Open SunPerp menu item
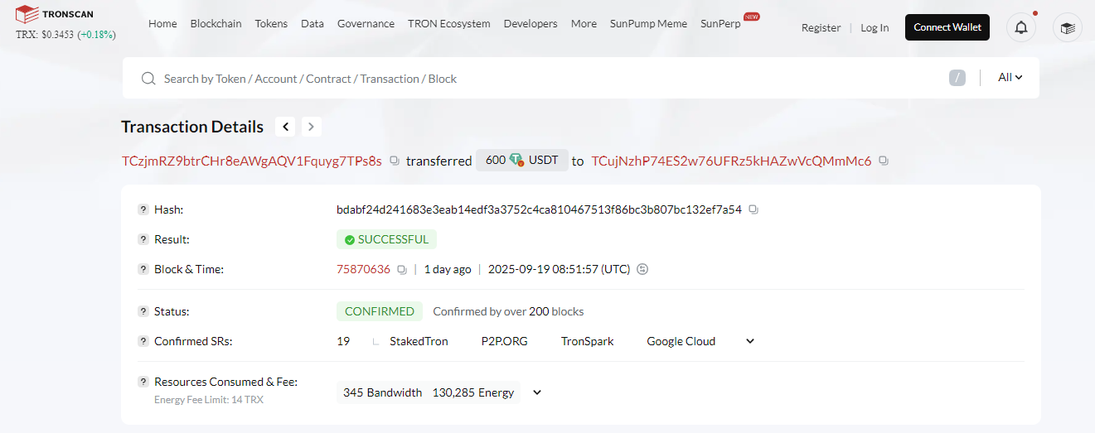Image resolution: width=1095 pixels, height=433 pixels. tap(720, 23)
